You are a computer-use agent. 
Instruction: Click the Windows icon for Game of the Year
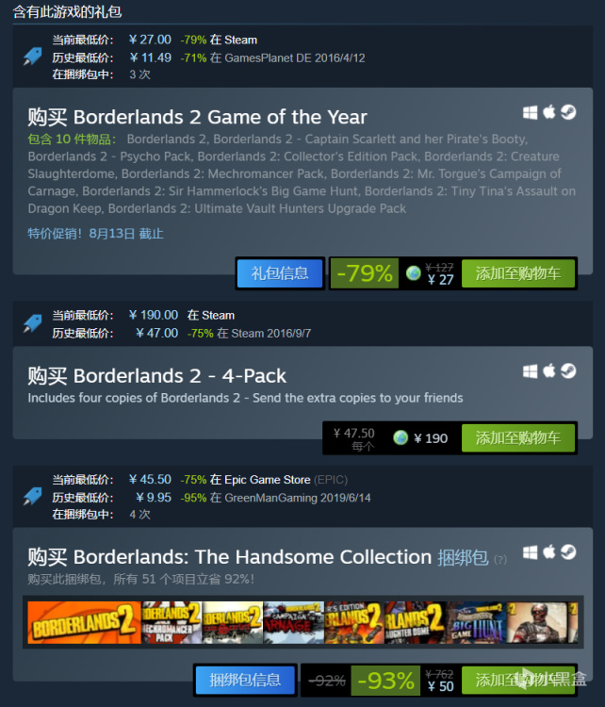coord(531,112)
